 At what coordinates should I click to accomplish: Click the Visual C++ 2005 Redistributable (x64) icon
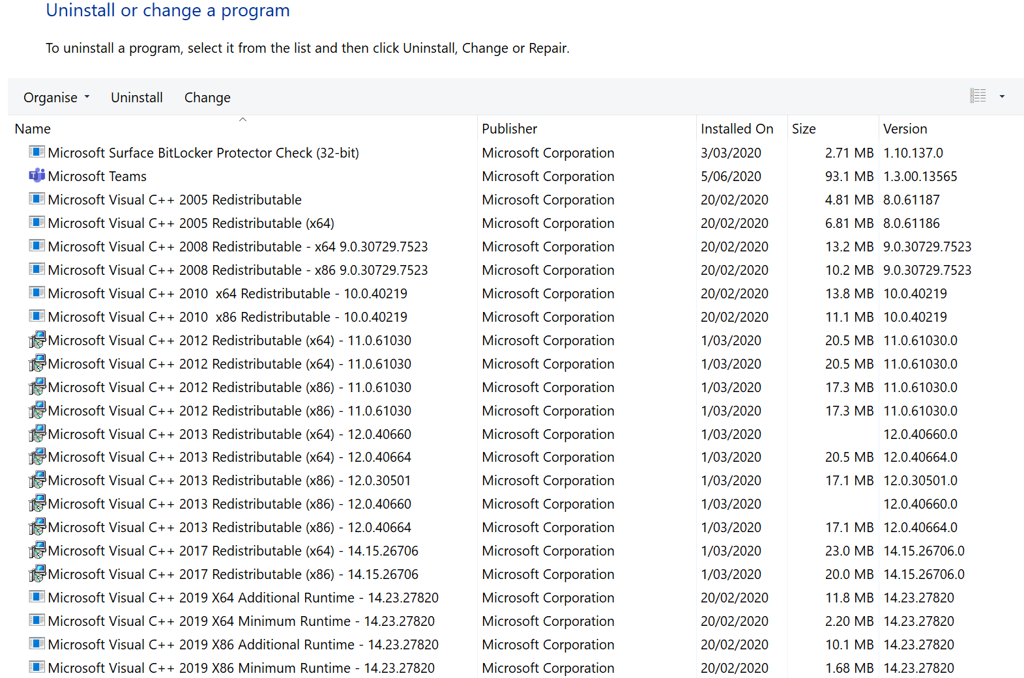click(37, 223)
